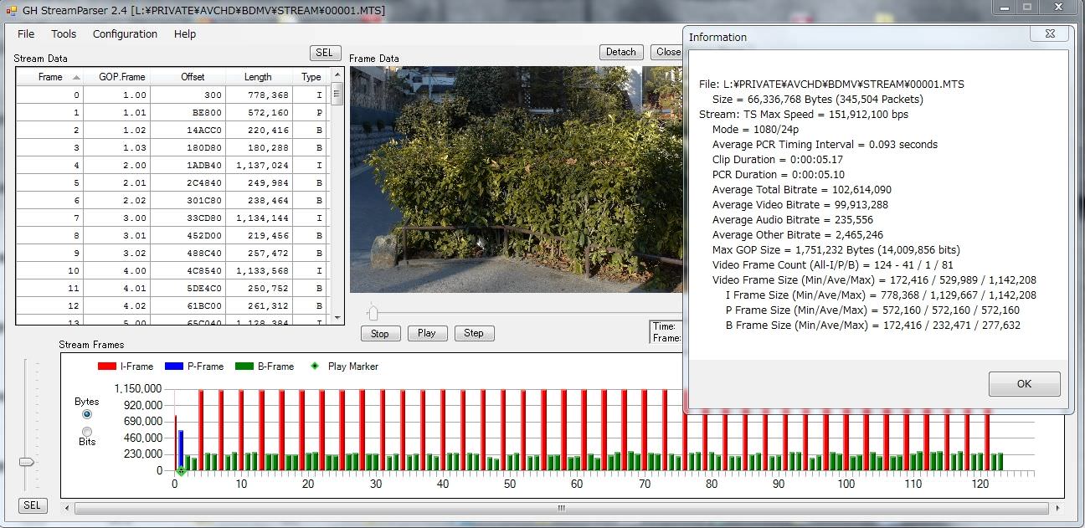This screenshot has width=1085, height=528.
Task: Click the Detach button above frame preview
Action: click(620, 52)
